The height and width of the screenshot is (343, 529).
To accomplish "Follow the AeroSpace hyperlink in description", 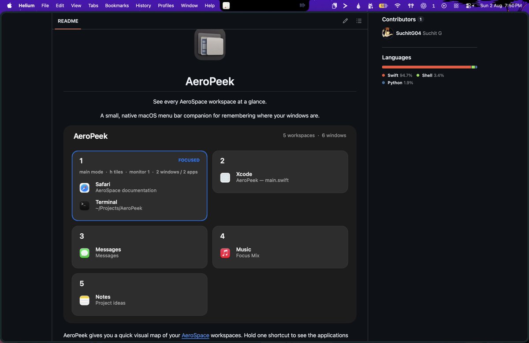I will point(195,336).
